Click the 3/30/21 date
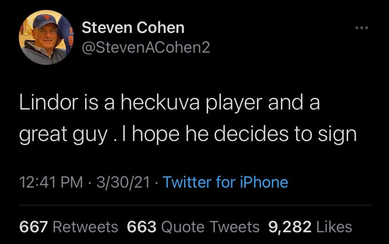 (123, 182)
